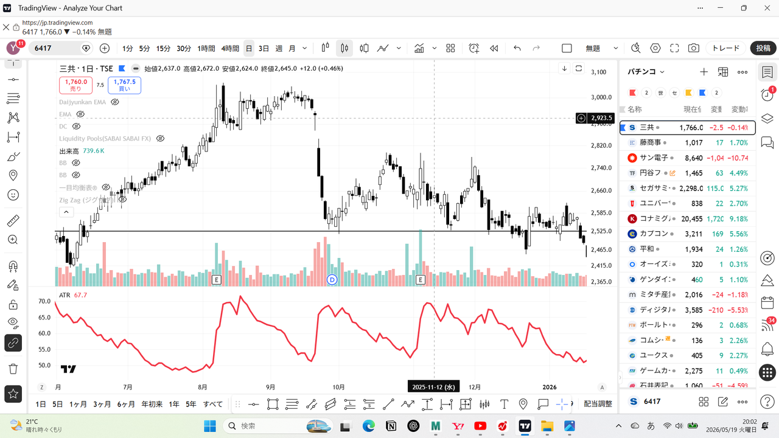This screenshot has width=779, height=438.
Task: Open the indicator templates grid icon
Action: pyautogui.click(x=450, y=48)
